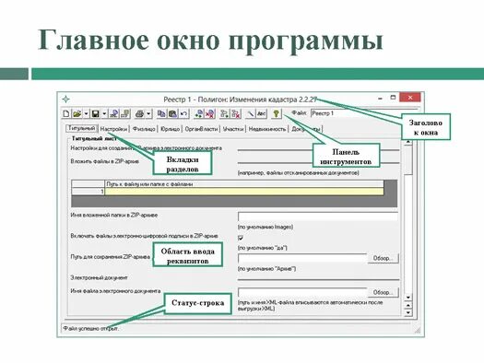Click the Abc spell-check toolbar icon
Image resolution: width=484 pixels, height=363 pixels.
261,114
